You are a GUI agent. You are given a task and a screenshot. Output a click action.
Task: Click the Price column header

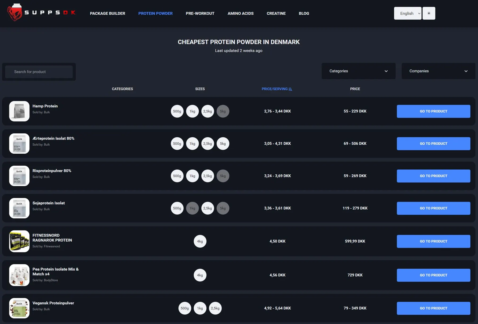(355, 89)
